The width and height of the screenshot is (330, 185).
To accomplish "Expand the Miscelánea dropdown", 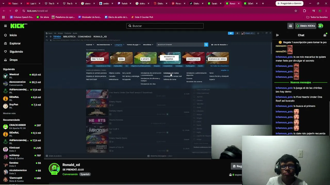I will [x=148, y=45].
